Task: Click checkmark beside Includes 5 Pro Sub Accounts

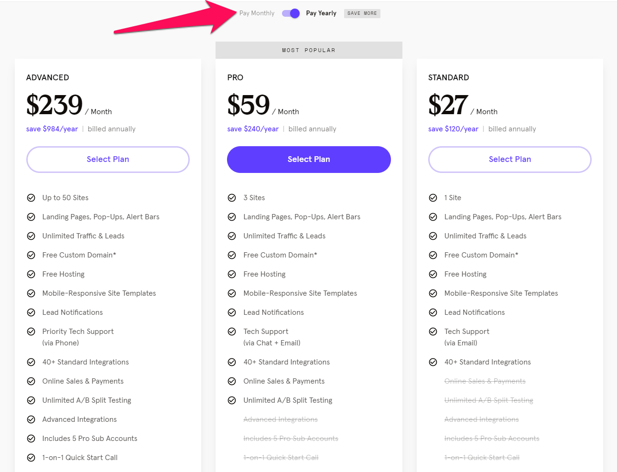Action: coord(31,439)
